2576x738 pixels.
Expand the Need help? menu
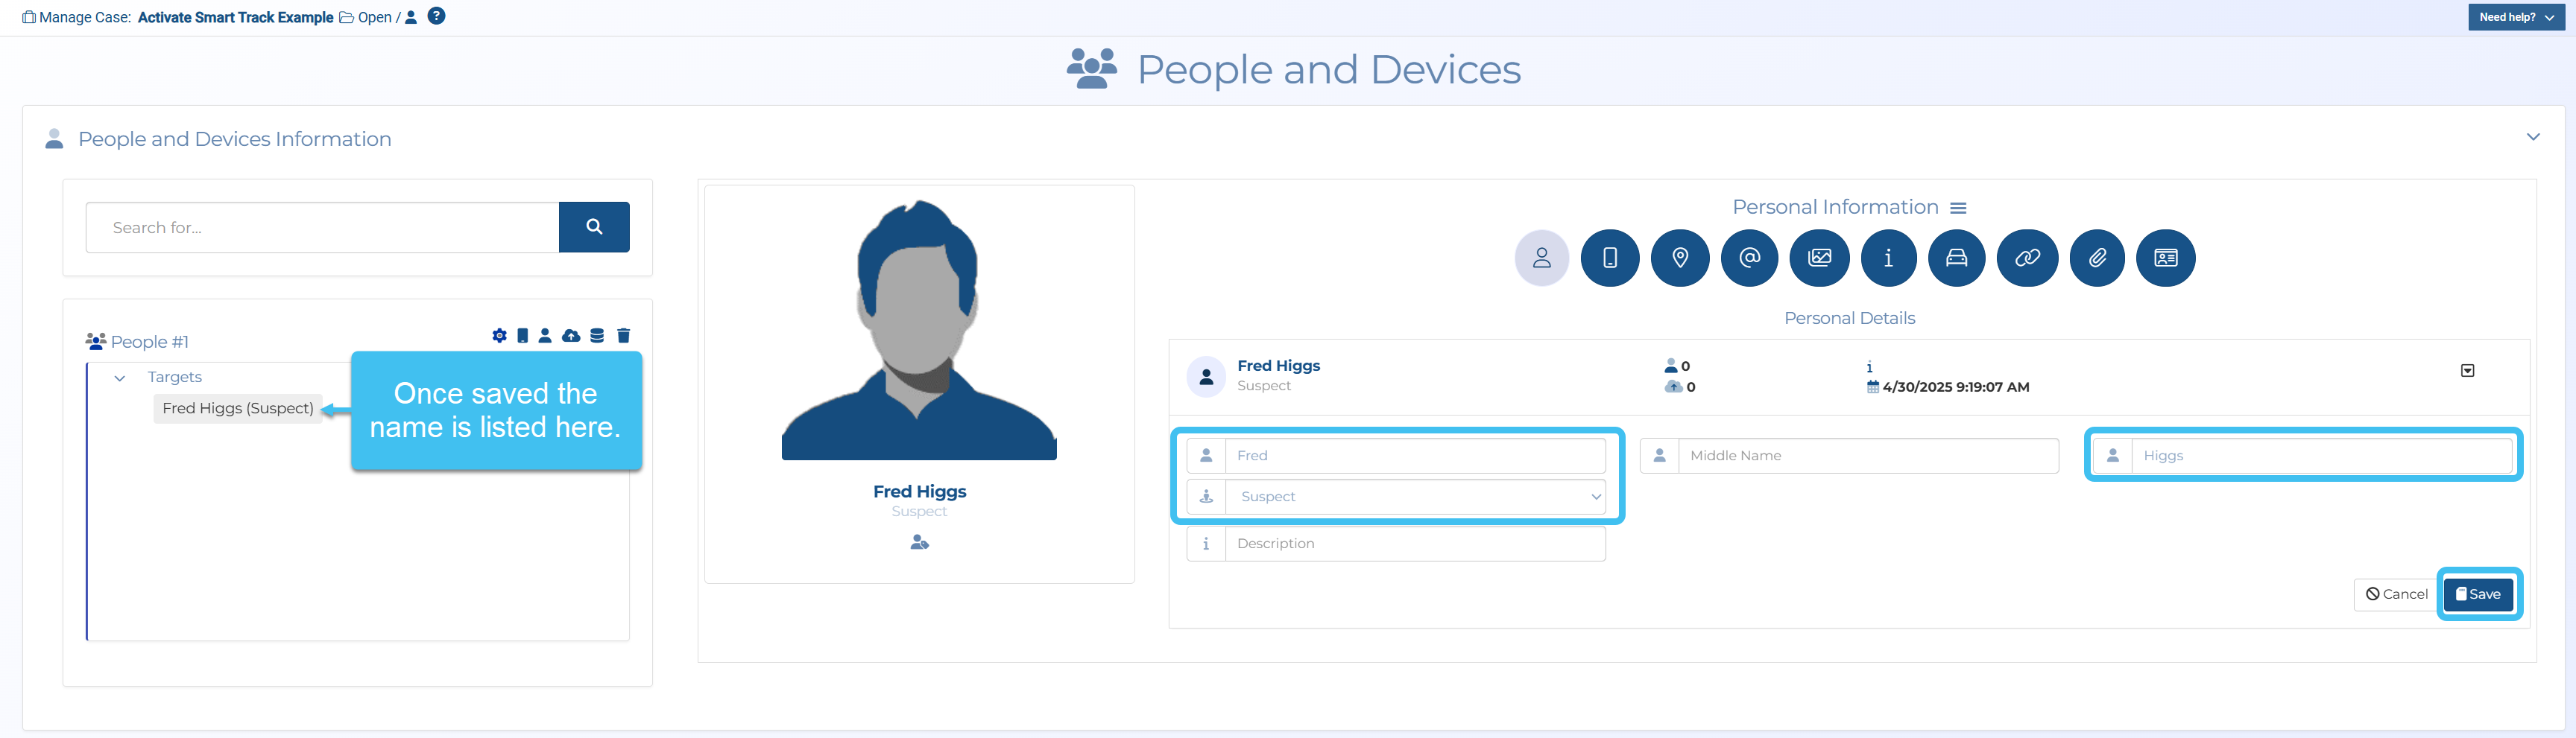(x=2515, y=17)
